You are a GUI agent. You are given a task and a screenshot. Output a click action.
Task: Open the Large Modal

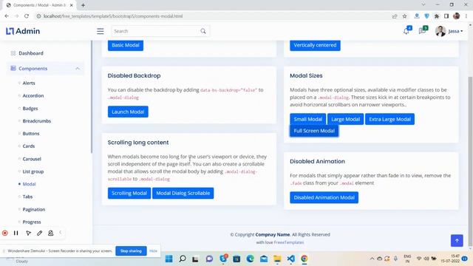pyautogui.click(x=345, y=119)
